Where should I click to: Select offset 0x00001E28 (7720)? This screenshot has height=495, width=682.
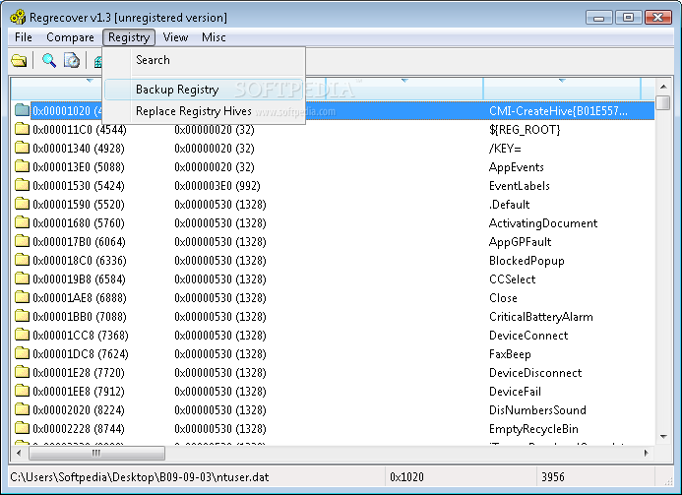pos(79,373)
